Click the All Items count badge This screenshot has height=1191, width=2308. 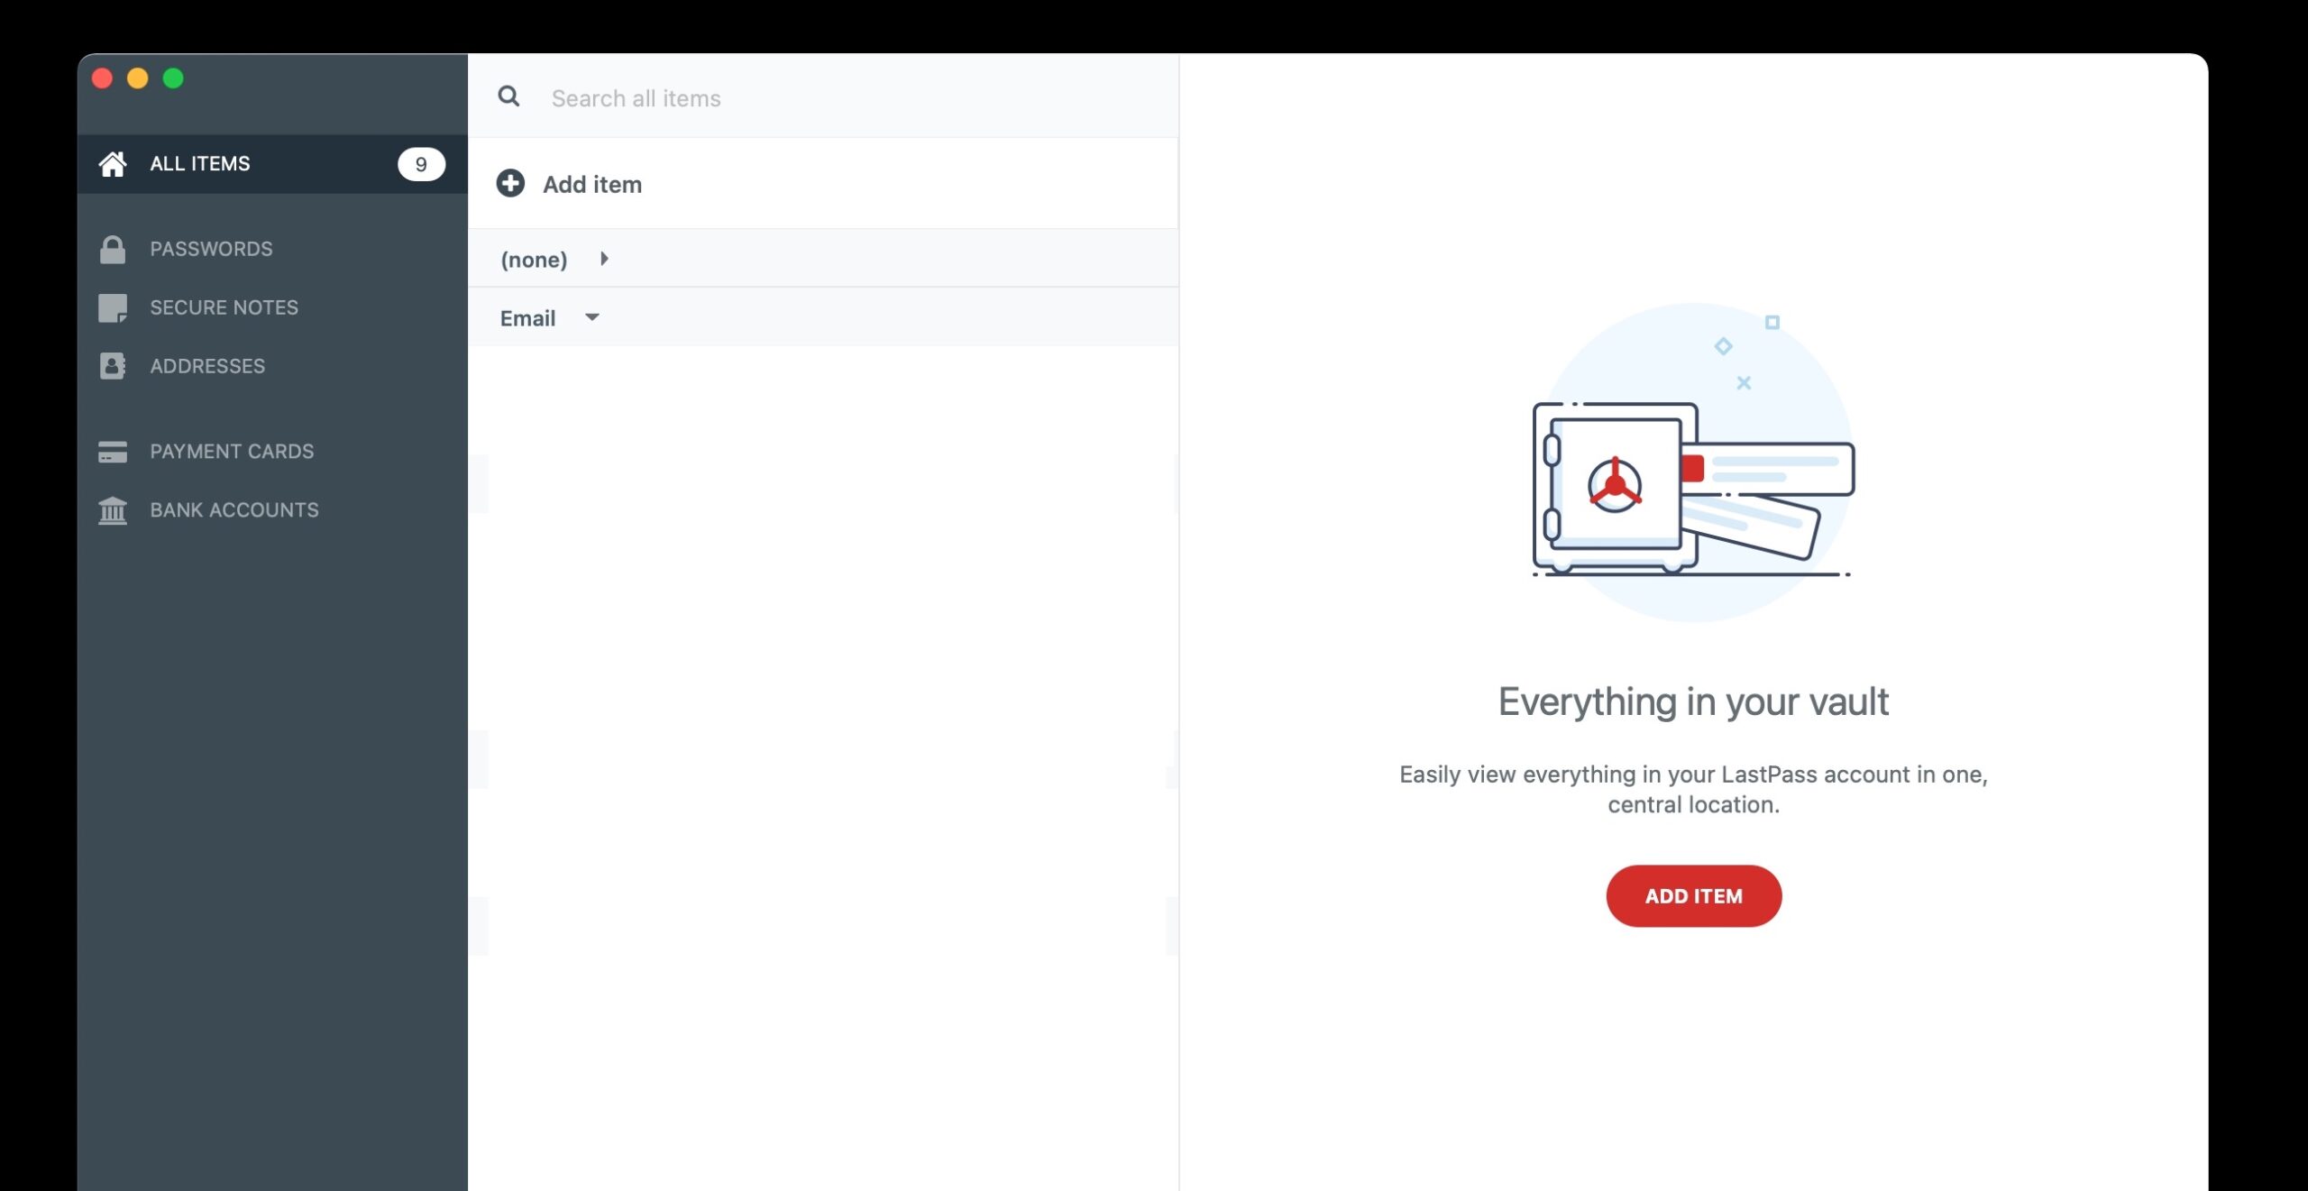(421, 164)
